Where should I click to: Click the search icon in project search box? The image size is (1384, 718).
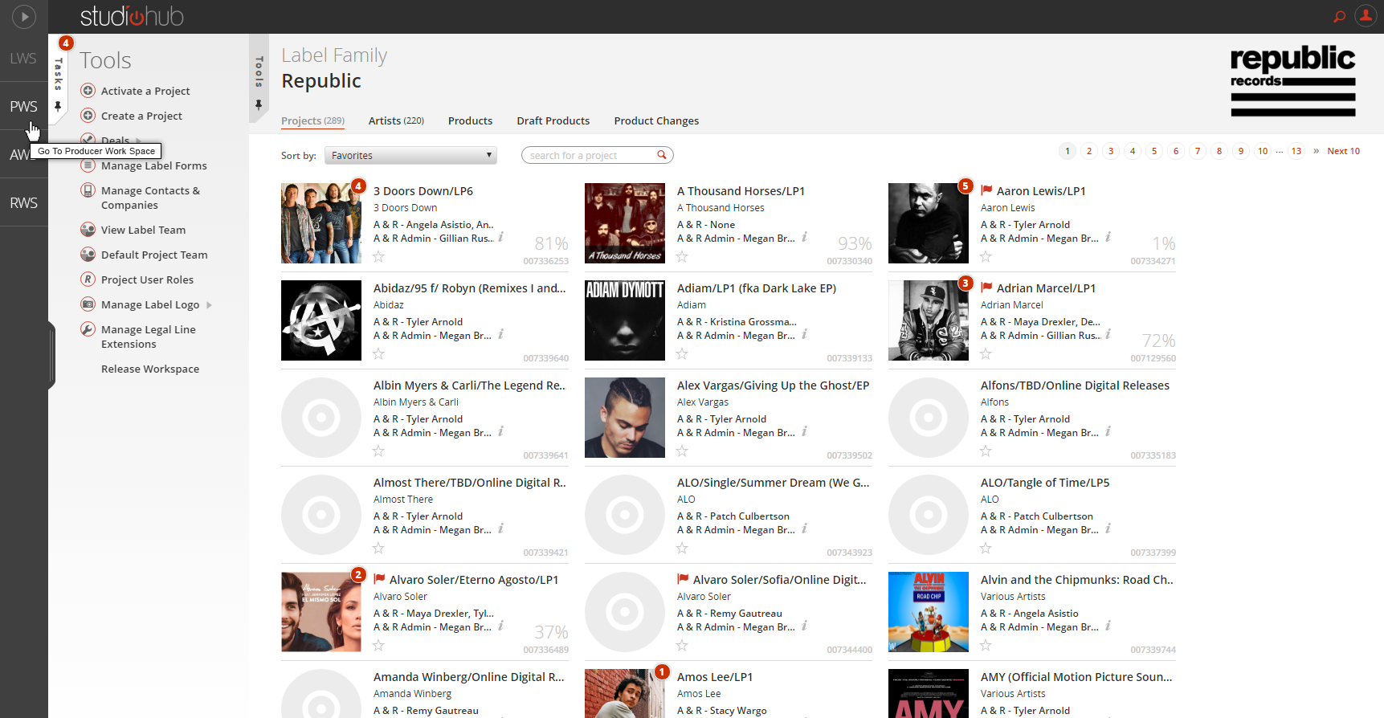point(662,155)
